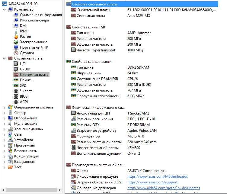
Task: Select the Сеть tree label
Action: pyautogui.click(x=18, y=134)
